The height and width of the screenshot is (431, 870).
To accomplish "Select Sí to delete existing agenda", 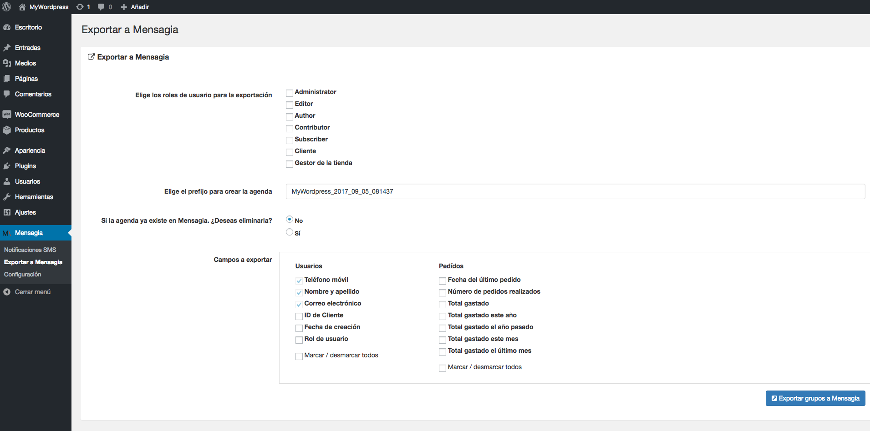I will pos(290,232).
